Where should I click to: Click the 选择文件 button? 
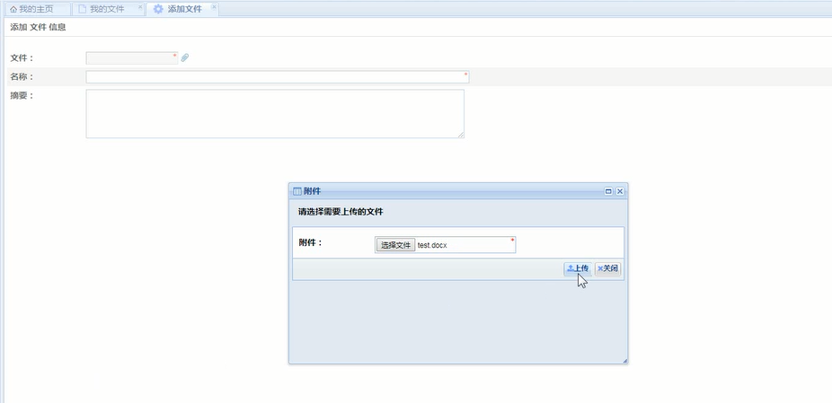[396, 245]
